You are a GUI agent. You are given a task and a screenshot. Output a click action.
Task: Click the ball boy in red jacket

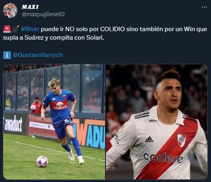pos(36,105)
